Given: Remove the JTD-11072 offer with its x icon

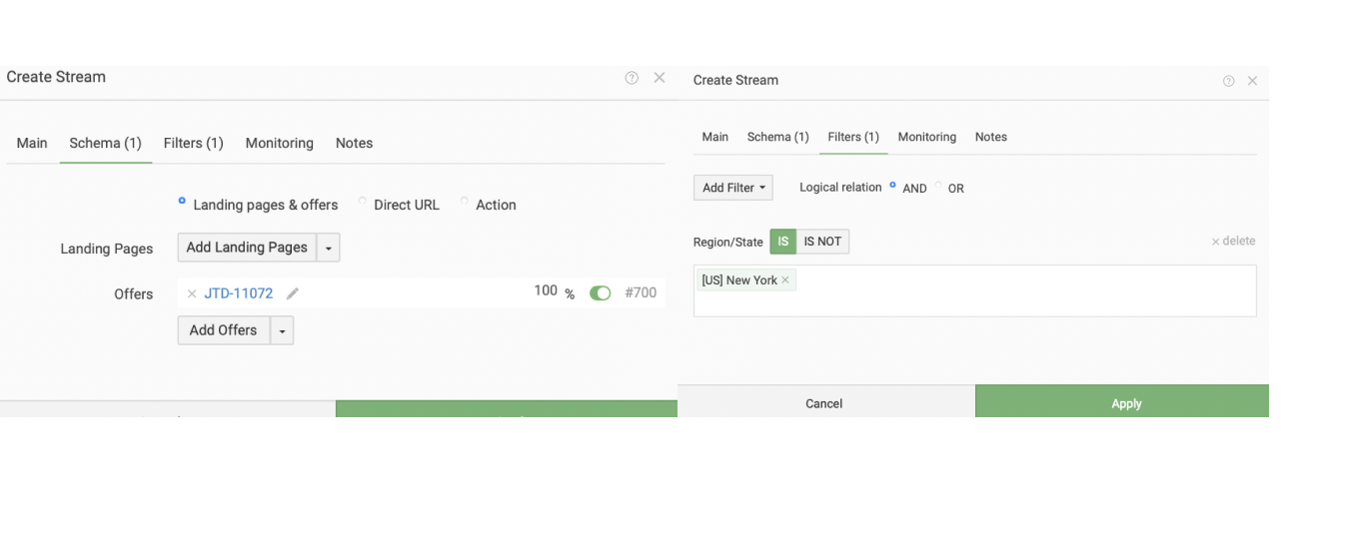Looking at the screenshot, I should click(x=192, y=293).
